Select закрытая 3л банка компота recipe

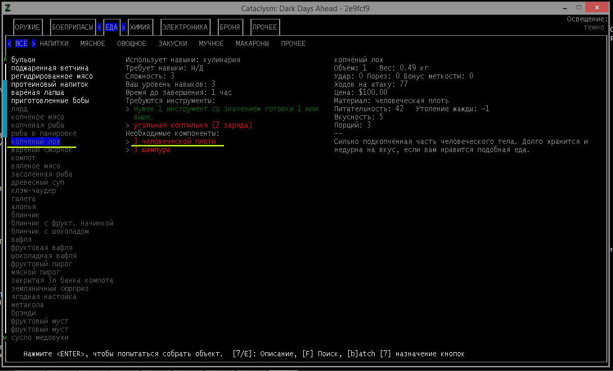(x=62, y=281)
